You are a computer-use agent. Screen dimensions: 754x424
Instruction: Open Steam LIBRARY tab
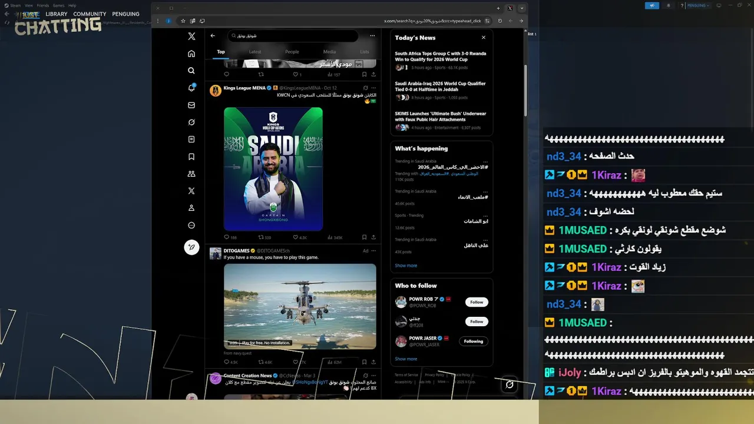57,14
